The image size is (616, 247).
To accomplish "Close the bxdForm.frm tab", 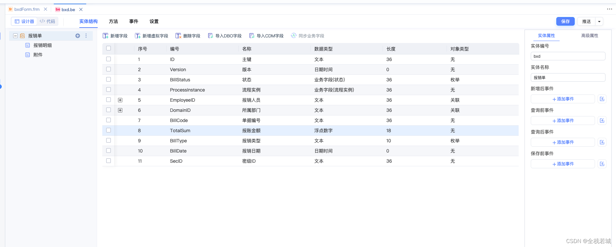I will [46, 9].
